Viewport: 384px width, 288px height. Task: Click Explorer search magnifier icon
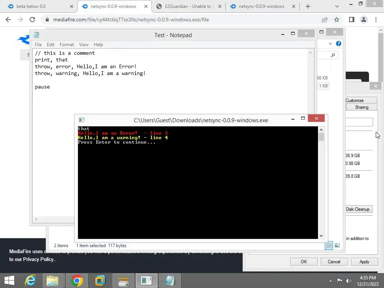(333, 55)
